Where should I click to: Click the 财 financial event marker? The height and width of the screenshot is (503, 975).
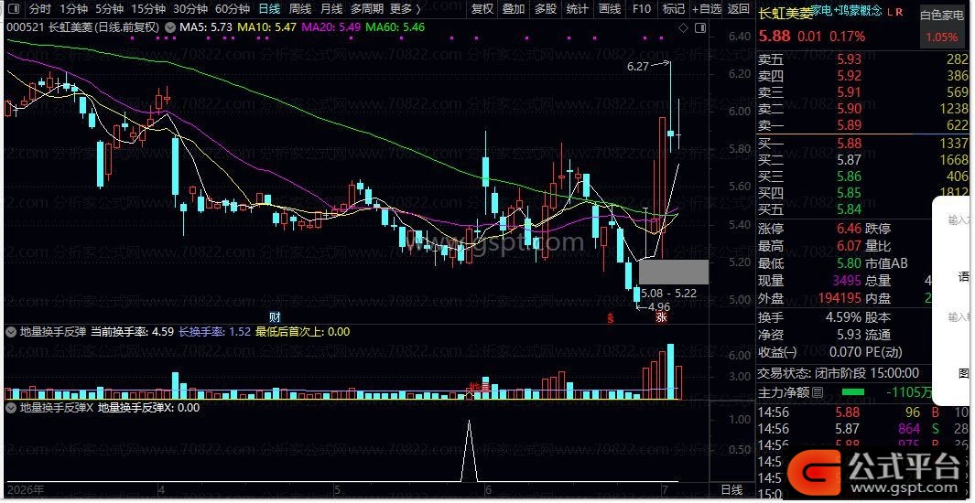pos(275,318)
